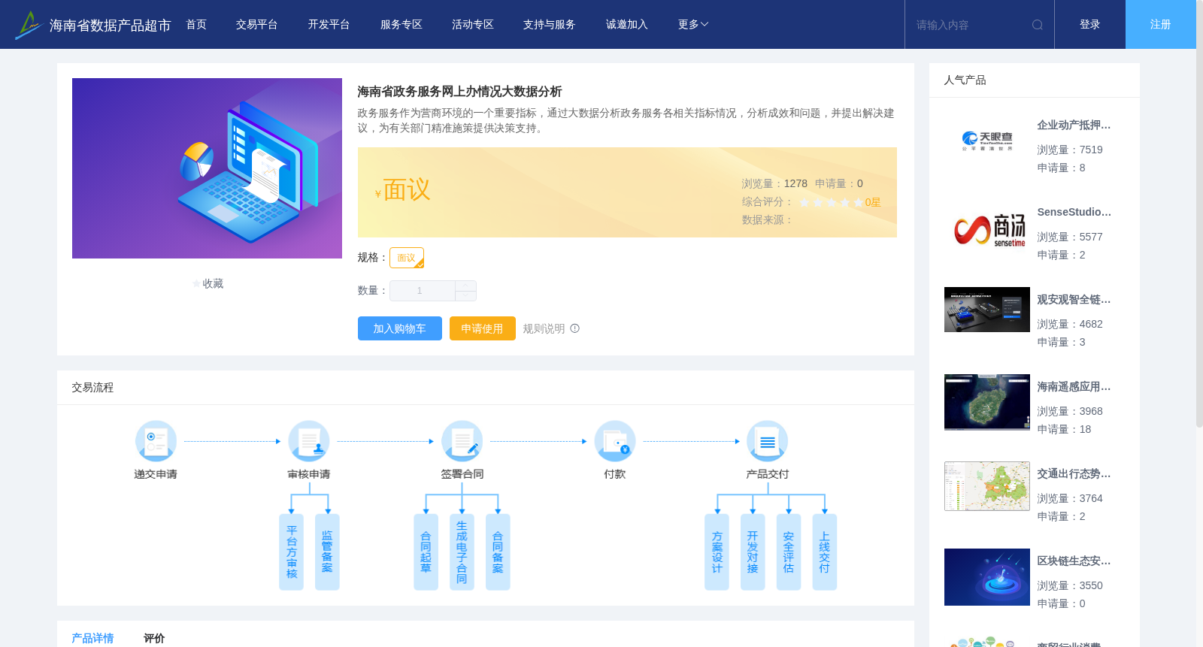Click the 人气产品 panel heading
The width and height of the screenshot is (1203, 647).
coord(965,80)
